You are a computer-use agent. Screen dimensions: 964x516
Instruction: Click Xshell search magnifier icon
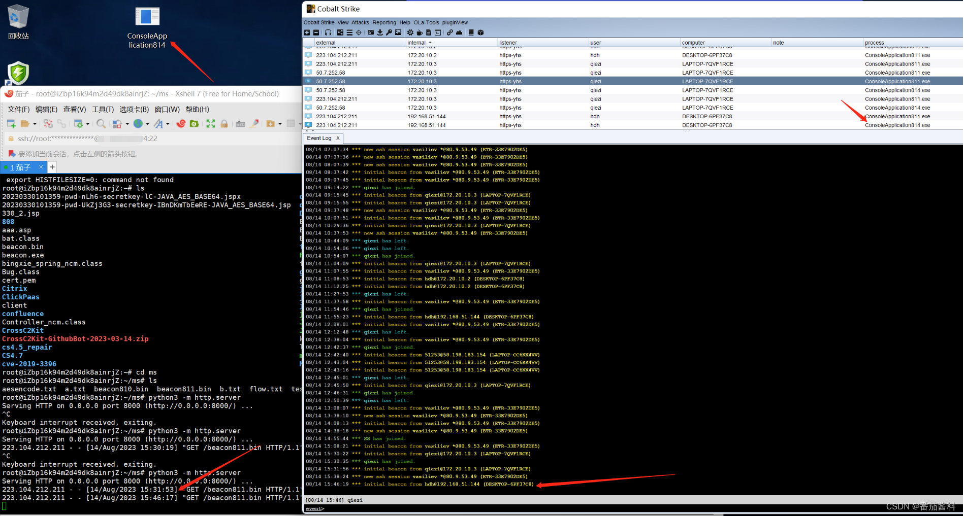click(x=101, y=124)
